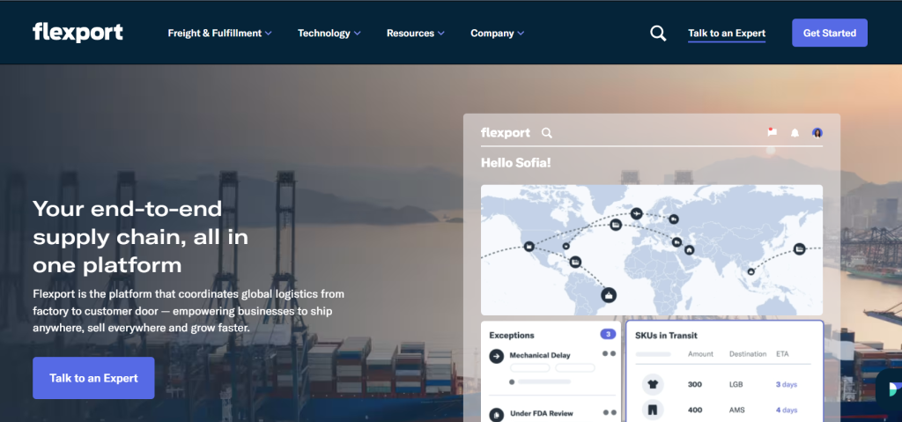
Task: Click the document icon beside Under FDA Review
Action: 497,415
